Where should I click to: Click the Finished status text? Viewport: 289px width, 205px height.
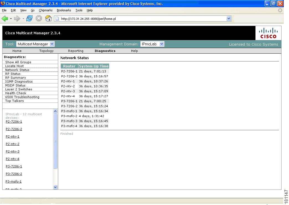pos(67,134)
